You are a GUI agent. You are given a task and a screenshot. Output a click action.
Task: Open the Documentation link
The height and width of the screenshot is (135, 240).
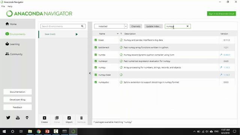tap(18, 92)
